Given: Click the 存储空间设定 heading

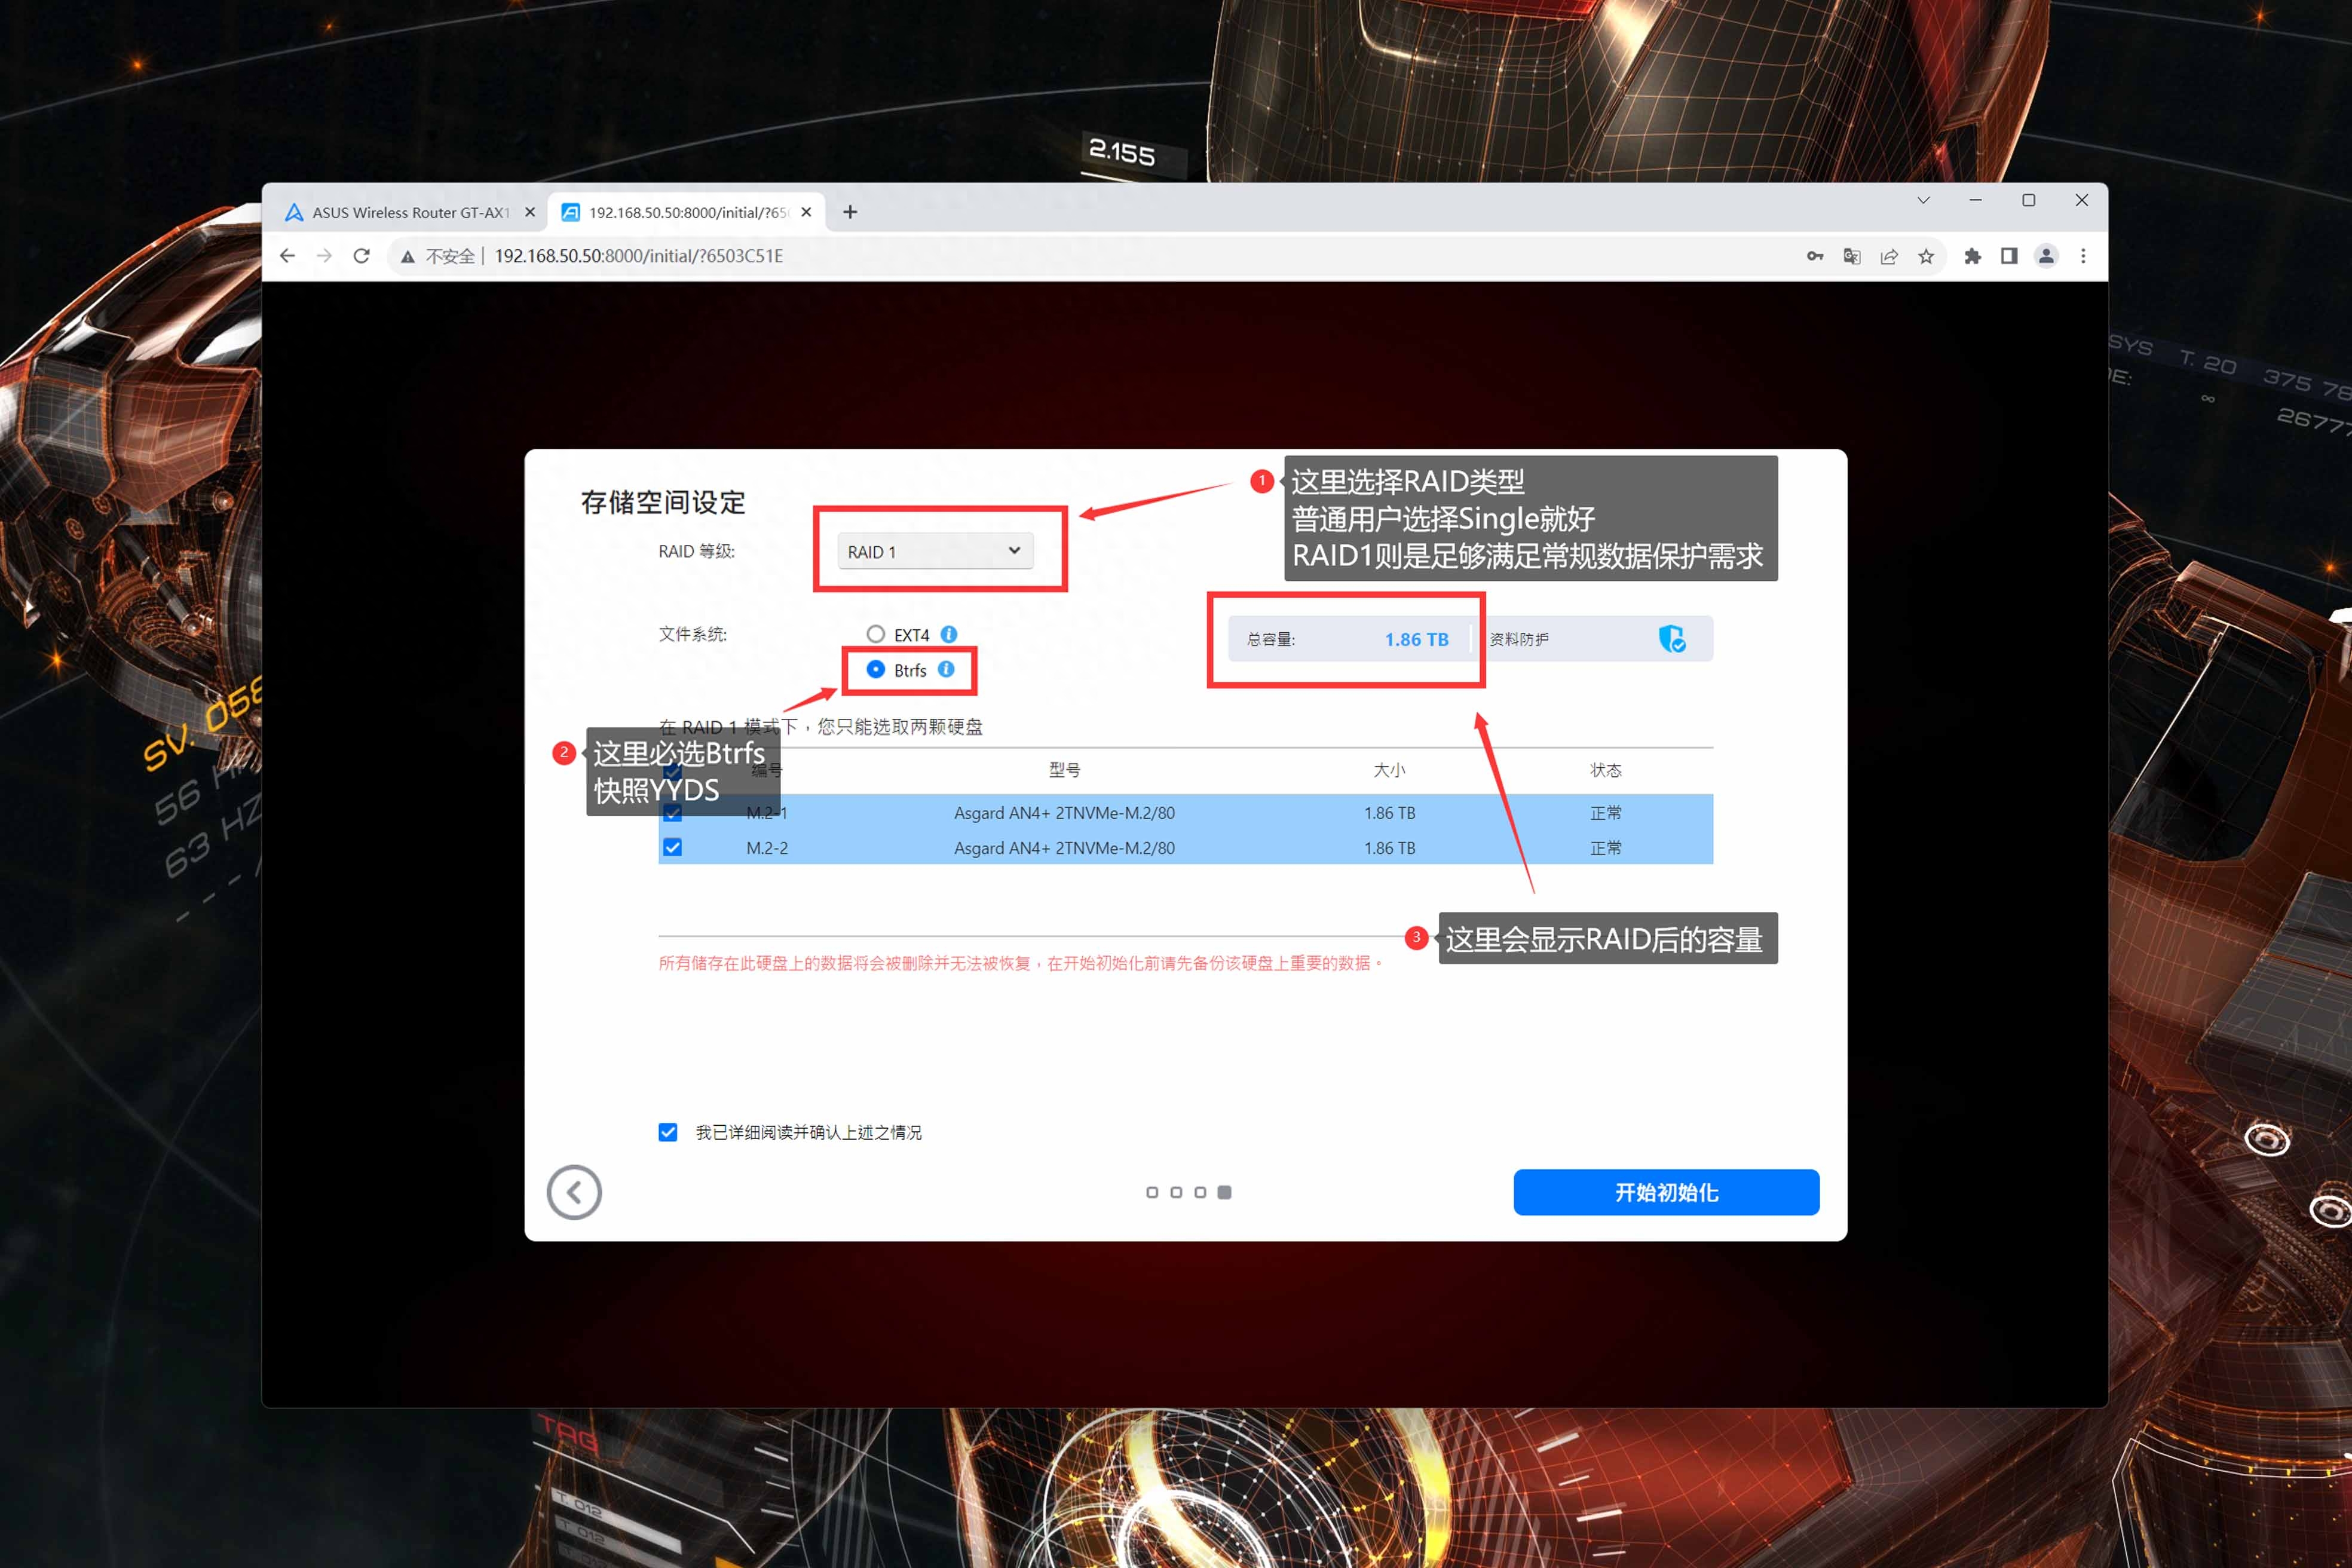Looking at the screenshot, I should 663,502.
